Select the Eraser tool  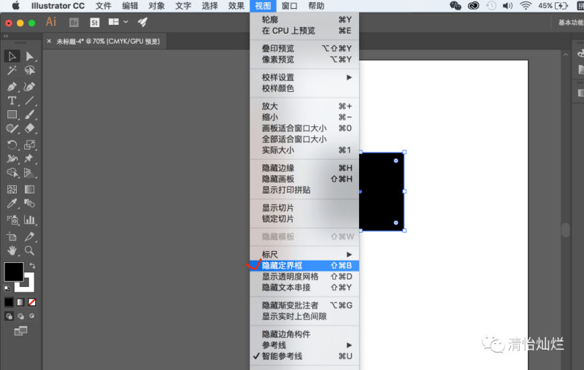point(29,128)
